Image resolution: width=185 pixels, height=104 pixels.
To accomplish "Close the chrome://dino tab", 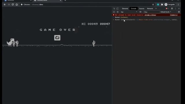I will tap(60, 1).
